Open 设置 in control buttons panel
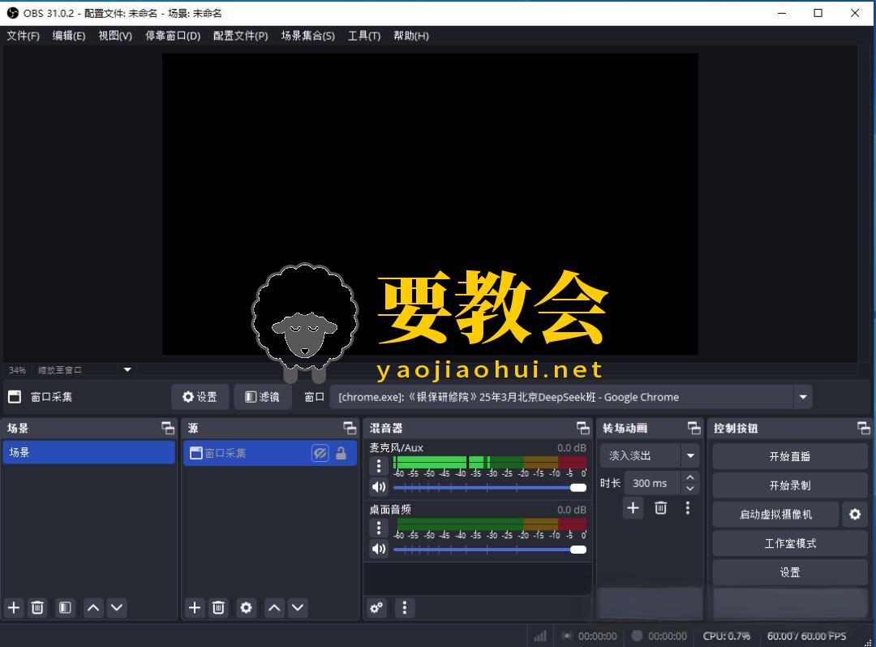 coord(789,572)
